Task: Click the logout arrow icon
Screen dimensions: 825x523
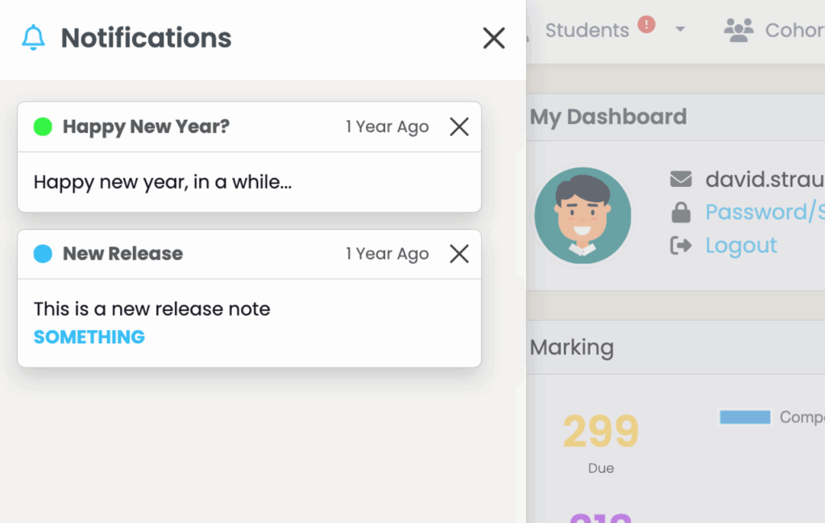Action: tap(681, 246)
